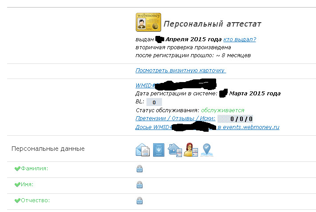Click 'Апреля 2015 года' issue date
Screen dimensions: 316x212
tap(194, 39)
